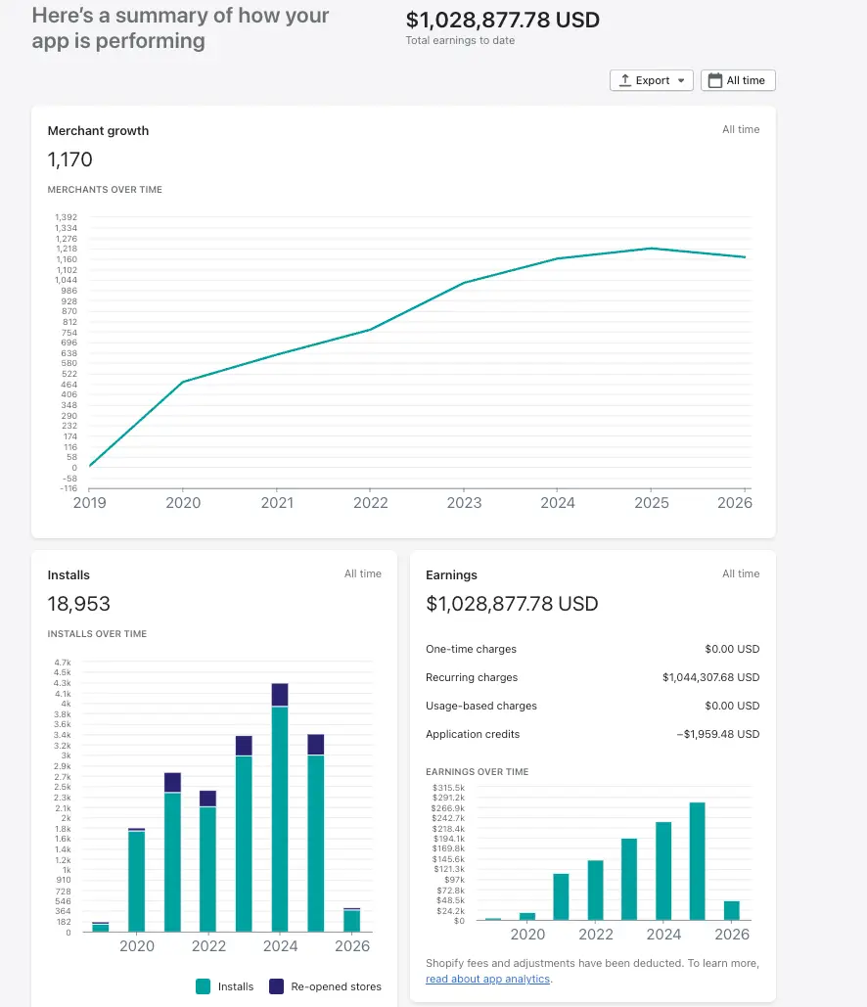Click the Application credits row
867x1007 pixels.
[x=592, y=734]
